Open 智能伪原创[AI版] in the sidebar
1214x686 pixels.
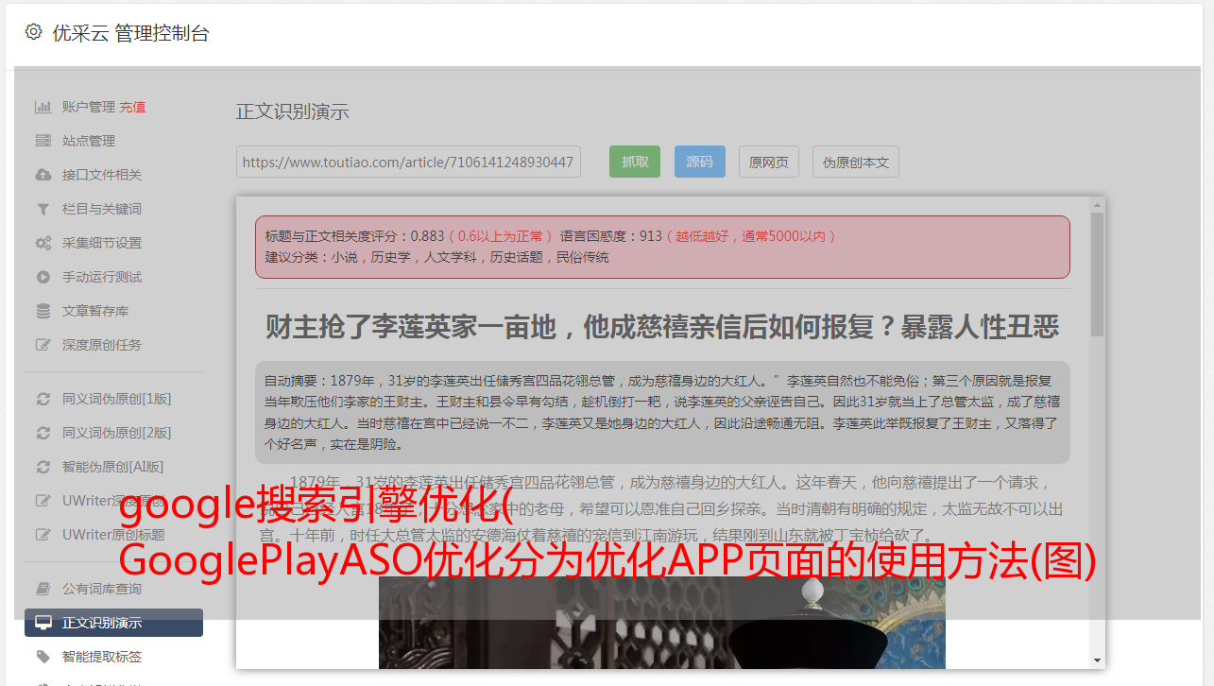[x=112, y=467]
